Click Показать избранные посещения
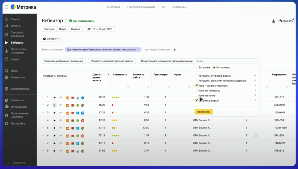Image resolution: width=298 pixels, height=169 pixels. pos(64,61)
